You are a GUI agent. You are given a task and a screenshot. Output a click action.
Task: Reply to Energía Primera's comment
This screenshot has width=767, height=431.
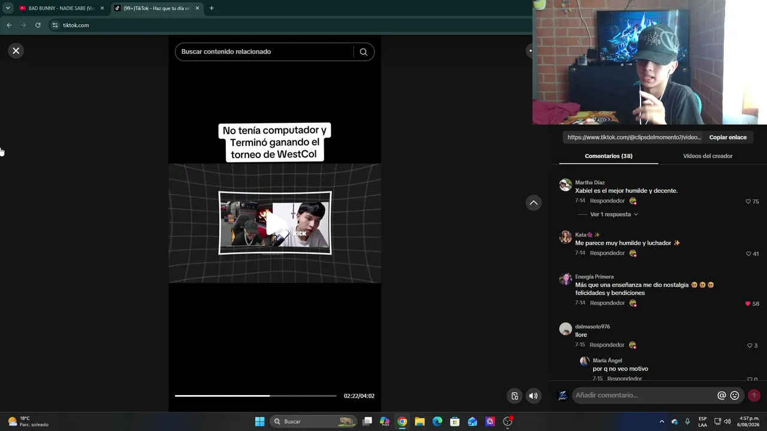[x=607, y=303]
